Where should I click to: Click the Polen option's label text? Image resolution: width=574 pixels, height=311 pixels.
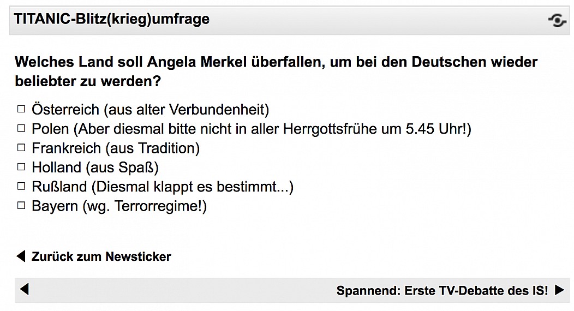point(251,129)
